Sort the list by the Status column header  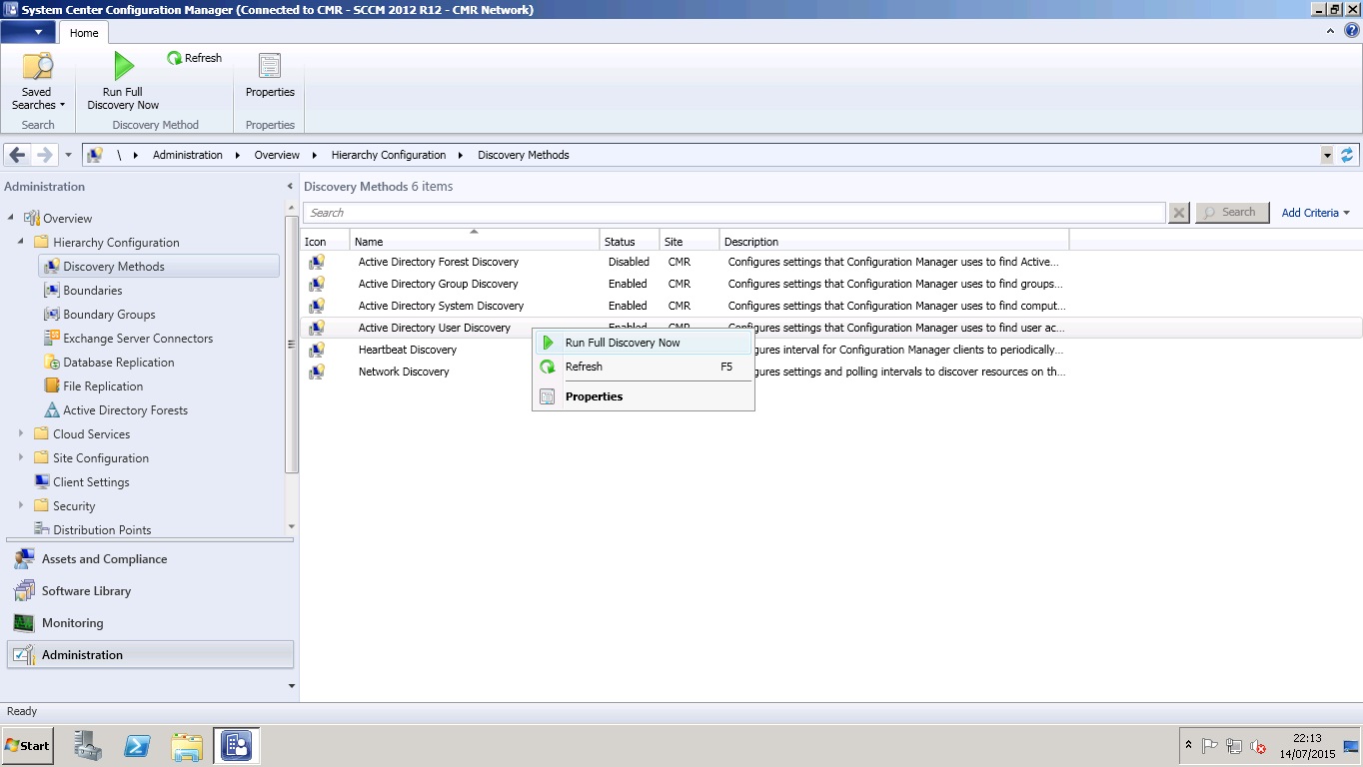pos(628,242)
